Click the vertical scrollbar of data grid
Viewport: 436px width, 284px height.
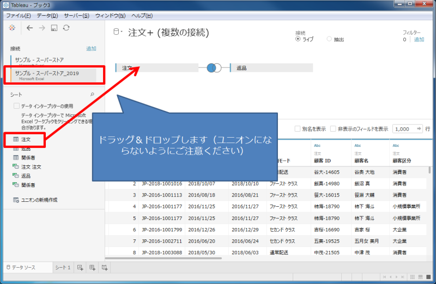click(x=430, y=170)
